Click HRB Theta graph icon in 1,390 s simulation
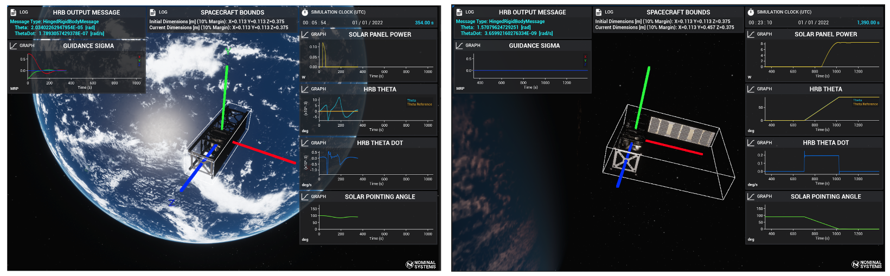This screenshot has height=276, width=890. pos(751,89)
